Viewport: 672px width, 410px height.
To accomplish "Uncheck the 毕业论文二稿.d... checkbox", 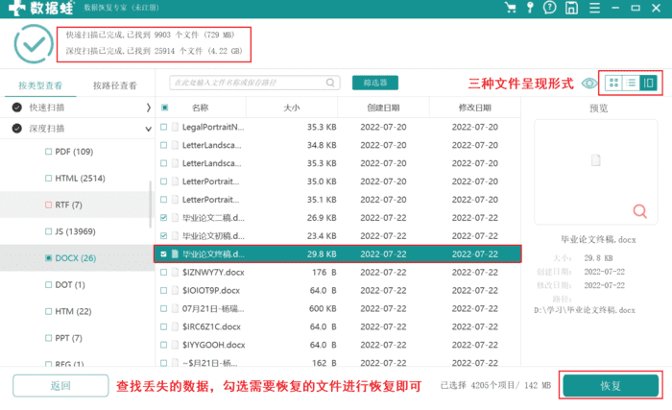I will (x=164, y=217).
